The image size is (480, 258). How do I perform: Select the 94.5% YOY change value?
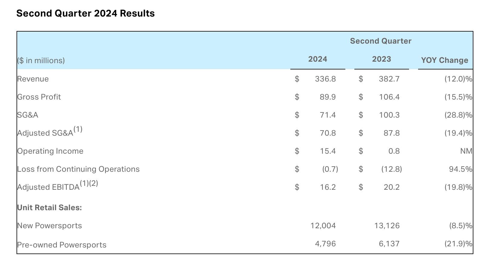(460, 169)
